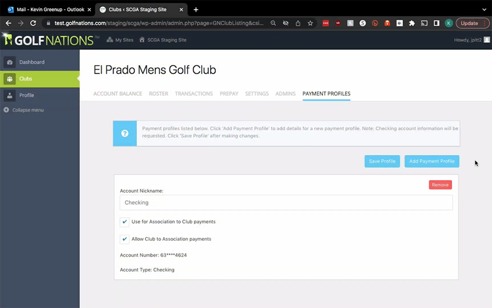Click the Save Profile button

(x=382, y=161)
